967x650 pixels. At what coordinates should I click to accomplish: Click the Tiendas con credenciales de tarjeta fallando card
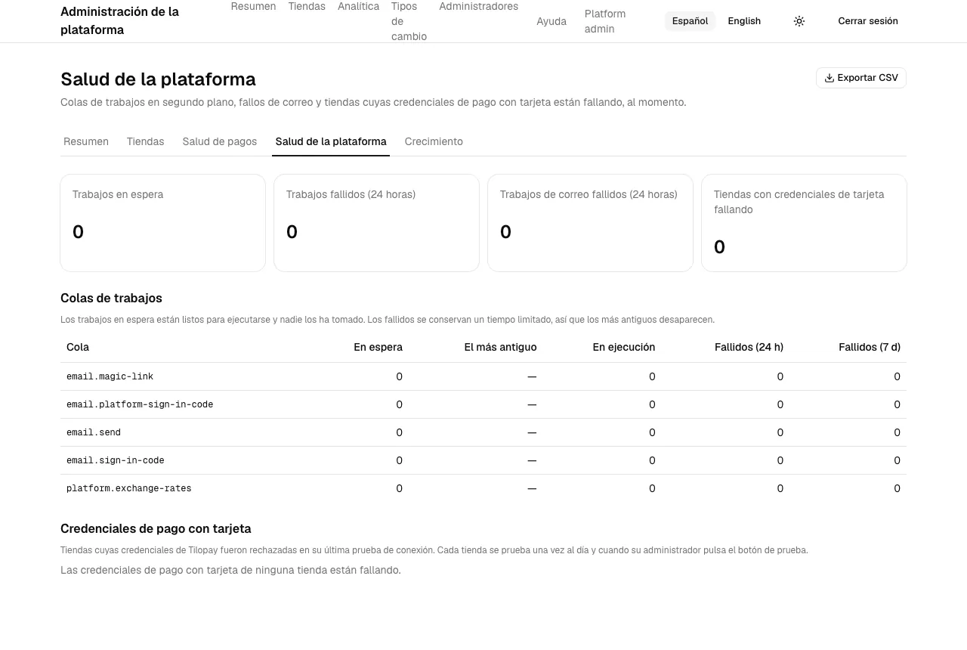pyautogui.click(x=804, y=223)
